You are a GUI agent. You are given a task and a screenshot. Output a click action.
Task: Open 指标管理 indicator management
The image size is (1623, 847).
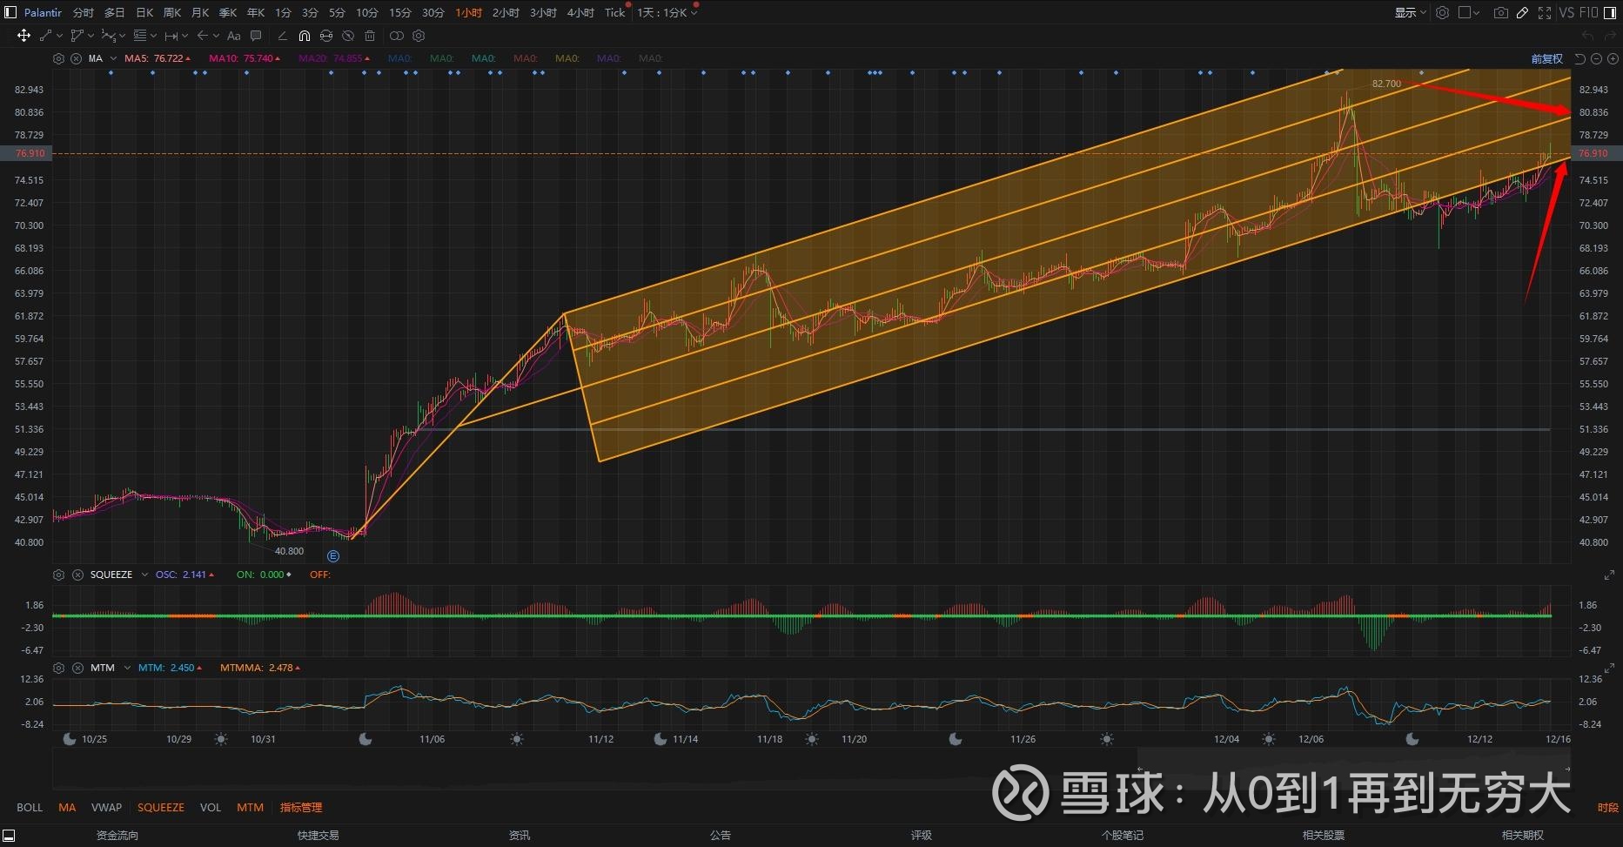tap(301, 807)
